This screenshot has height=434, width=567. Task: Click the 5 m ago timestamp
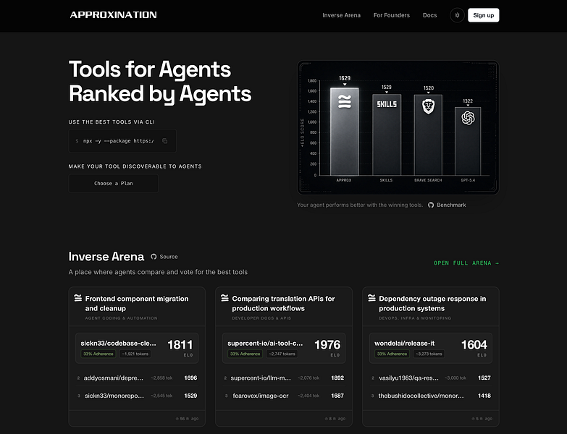pyautogui.click(x=482, y=419)
